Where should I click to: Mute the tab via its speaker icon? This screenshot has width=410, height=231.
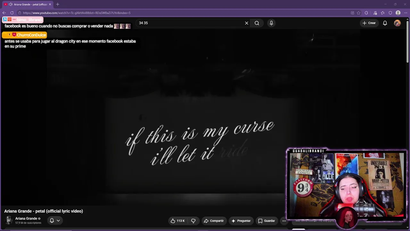[x=11, y=4]
